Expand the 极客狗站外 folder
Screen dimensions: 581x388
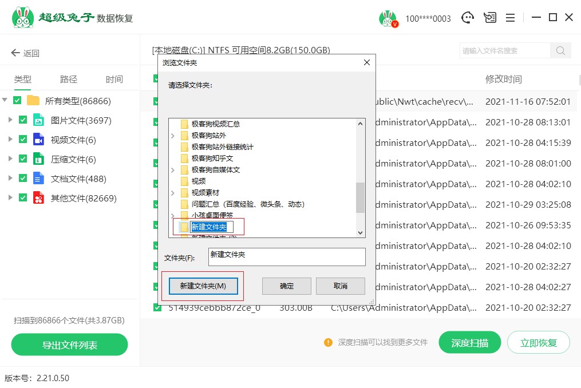click(x=173, y=136)
